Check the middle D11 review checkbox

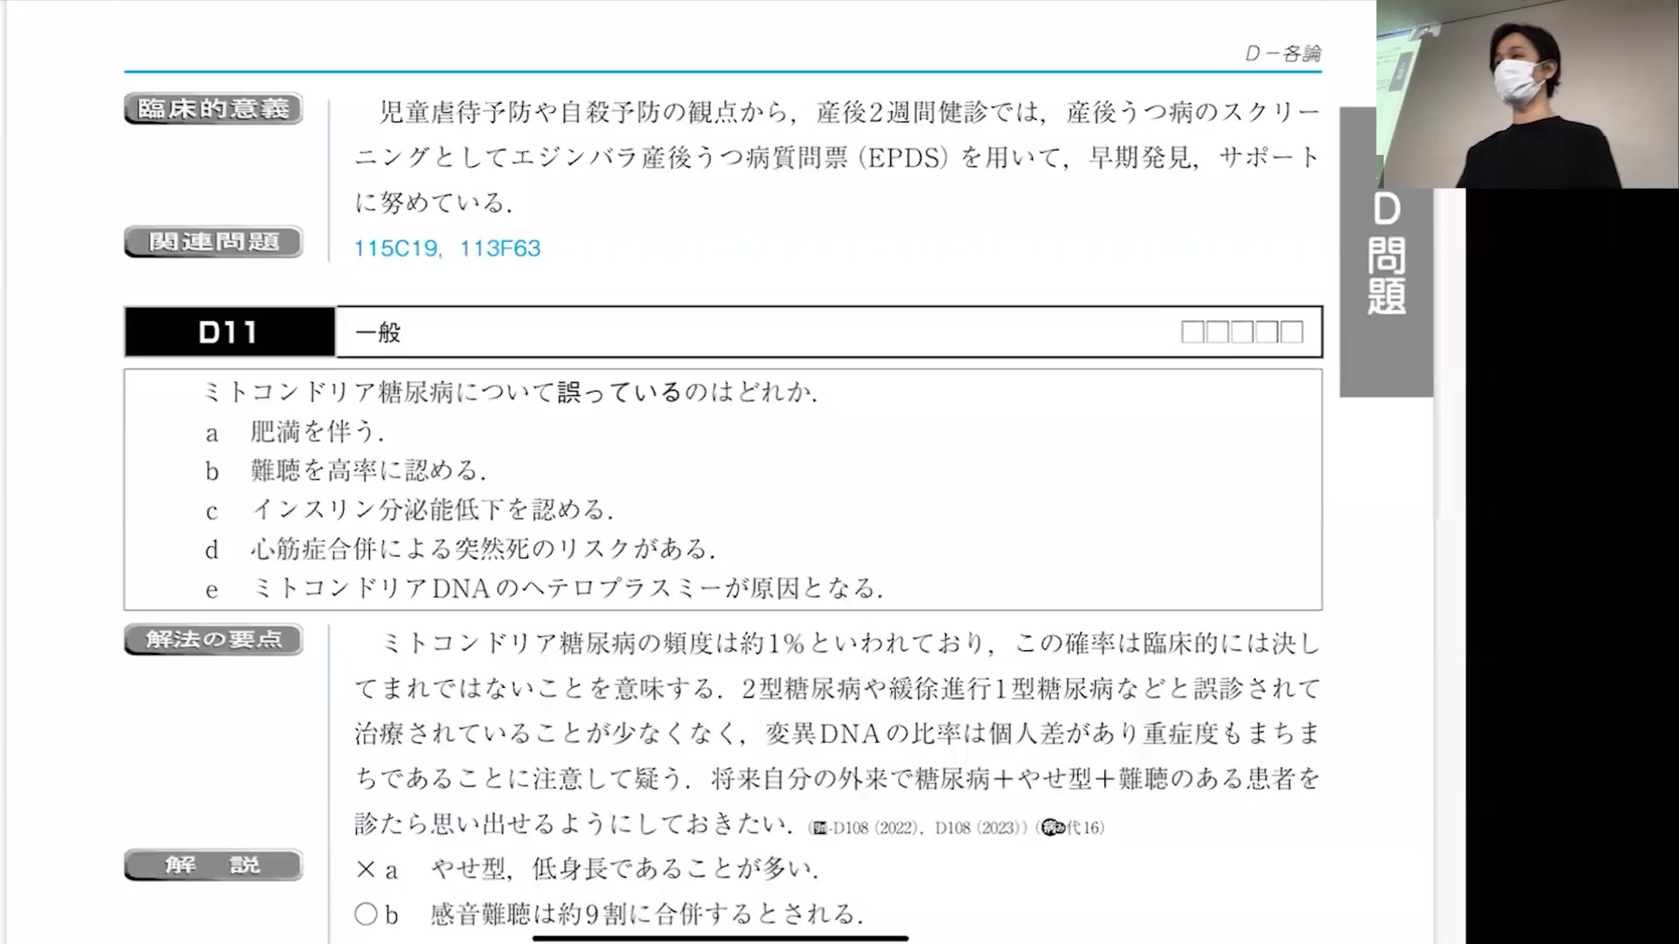point(1242,332)
